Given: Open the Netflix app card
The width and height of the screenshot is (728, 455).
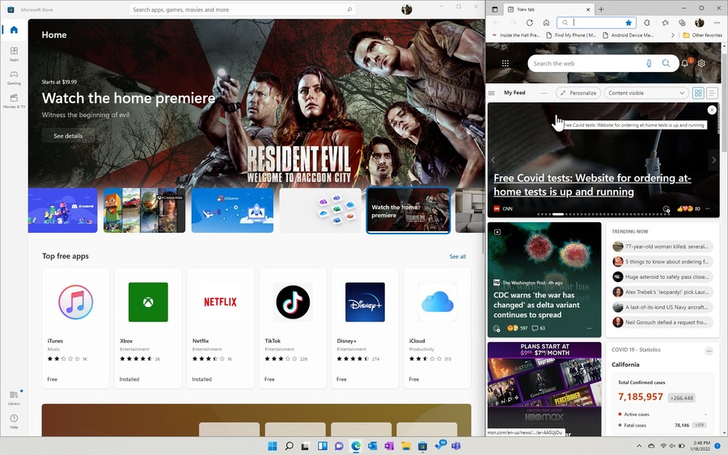Looking at the screenshot, I should (x=221, y=327).
